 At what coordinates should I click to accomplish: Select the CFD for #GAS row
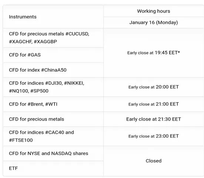click(x=53, y=55)
